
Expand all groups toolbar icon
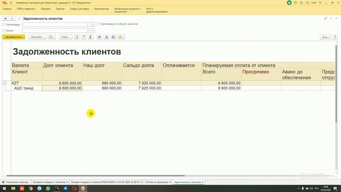77,37
